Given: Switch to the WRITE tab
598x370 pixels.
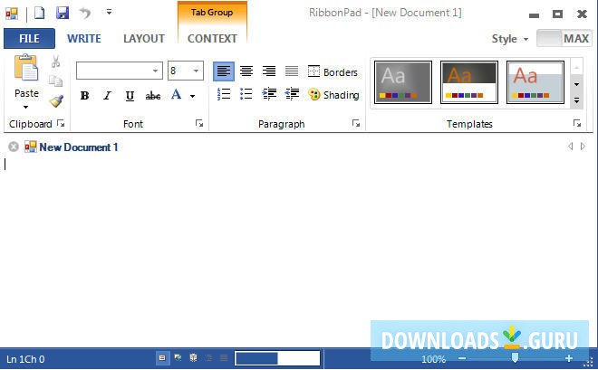Looking at the screenshot, I should [84, 38].
